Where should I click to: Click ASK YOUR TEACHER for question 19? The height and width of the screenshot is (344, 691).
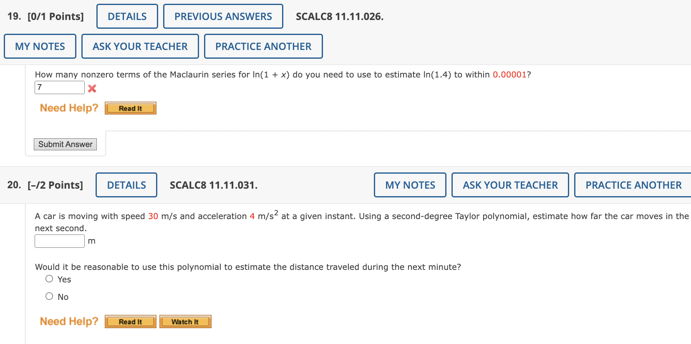(x=140, y=46)
